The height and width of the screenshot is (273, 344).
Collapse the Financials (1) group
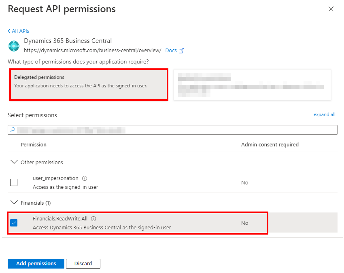[14, 202]
